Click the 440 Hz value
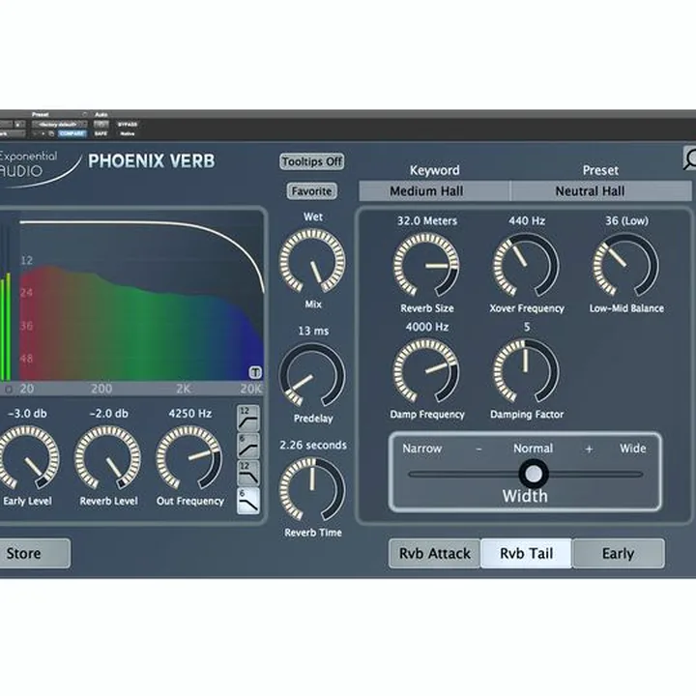The width and height of the screenshot is (696, 696). pos(527,220)
